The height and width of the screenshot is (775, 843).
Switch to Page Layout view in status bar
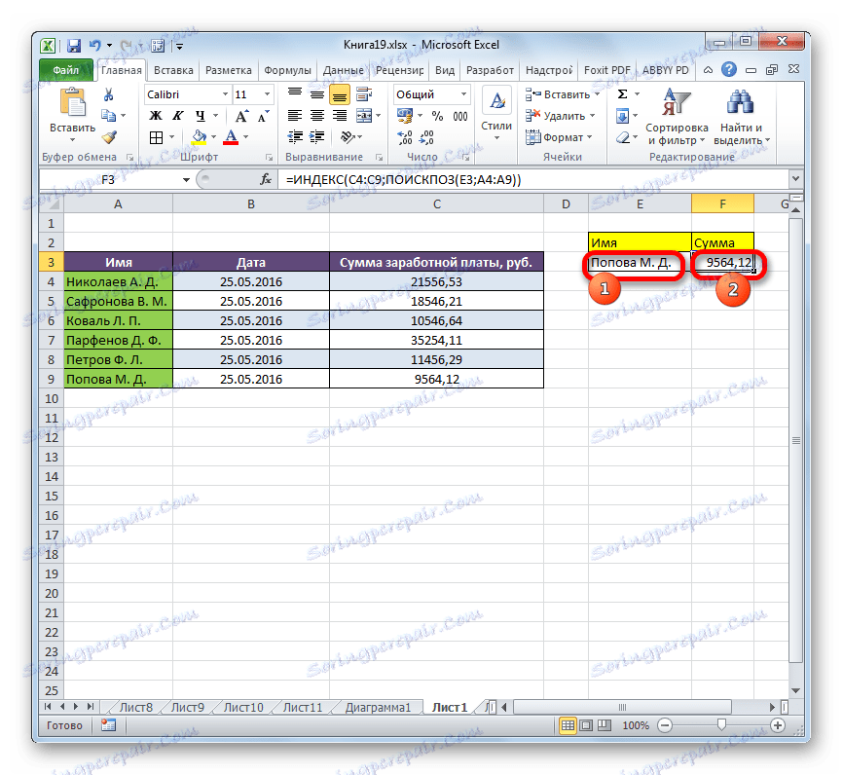pos(586,725)
